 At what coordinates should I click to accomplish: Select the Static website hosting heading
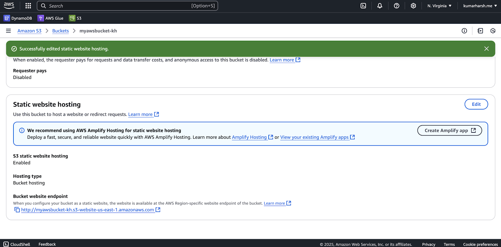click(x=47, y=104)
